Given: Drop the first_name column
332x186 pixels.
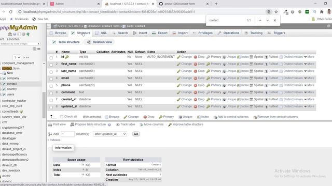Looking at the screenshot, I should tap(199, 64).
